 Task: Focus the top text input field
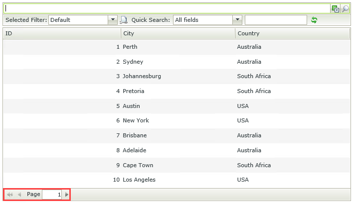(x=167, y=8)
